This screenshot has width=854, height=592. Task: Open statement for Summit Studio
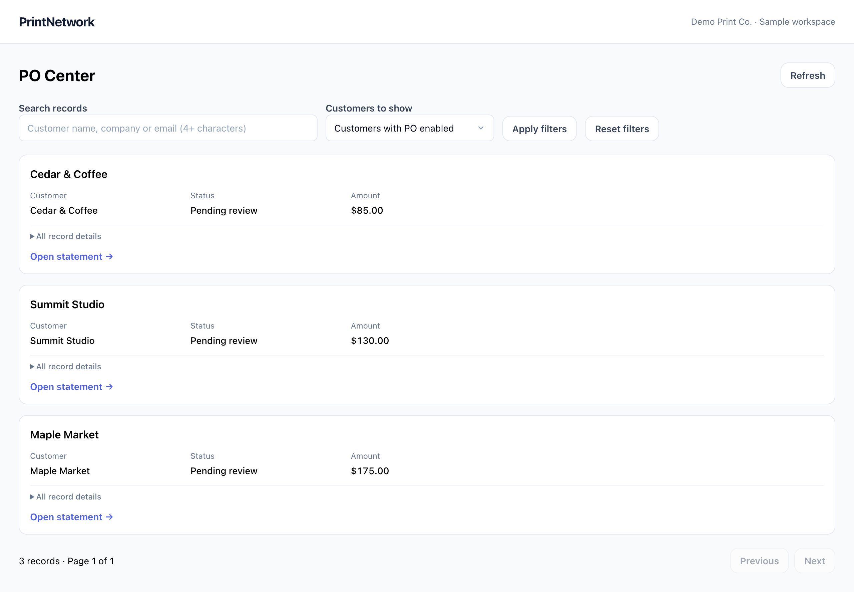point(71,387)
